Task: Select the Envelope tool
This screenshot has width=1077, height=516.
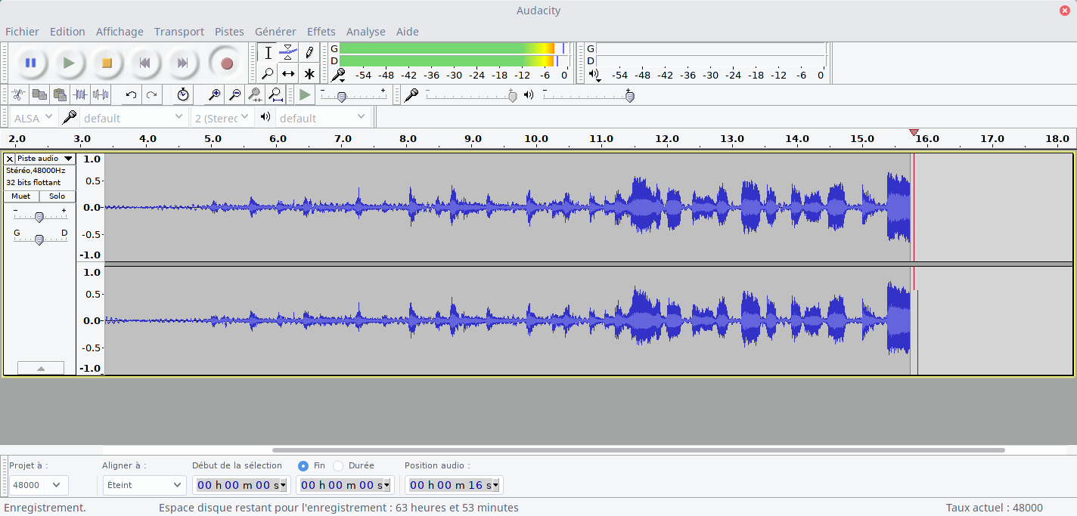Action: [288, 53]
